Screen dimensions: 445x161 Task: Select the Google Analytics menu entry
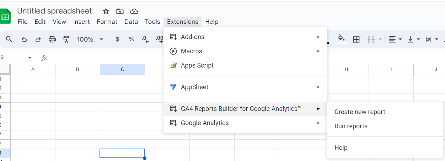tap(245, 123)
